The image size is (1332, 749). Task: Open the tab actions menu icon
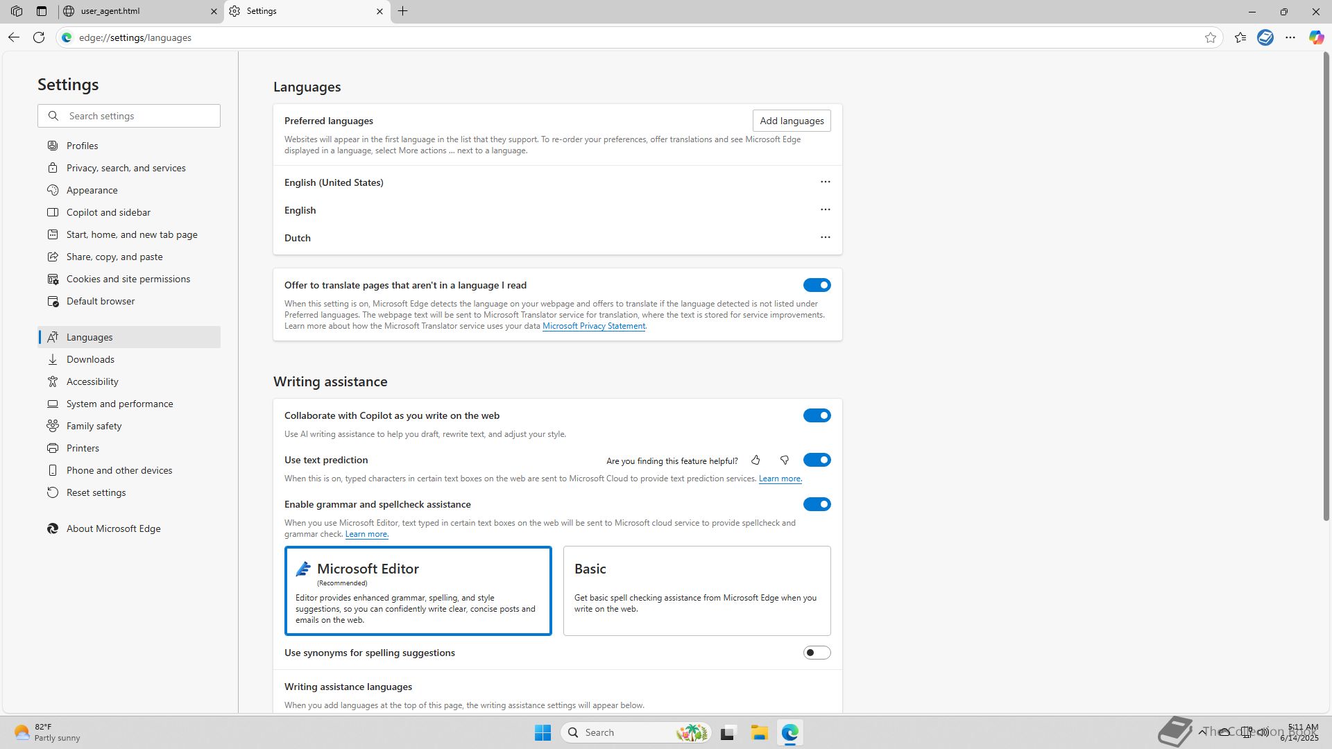tap(42, 11)
